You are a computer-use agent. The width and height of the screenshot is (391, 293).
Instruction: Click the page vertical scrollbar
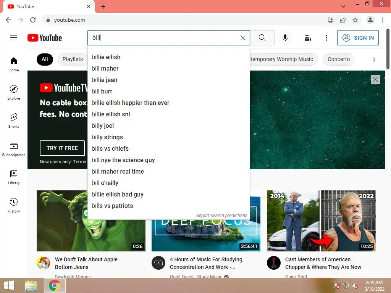coord(388,49)
